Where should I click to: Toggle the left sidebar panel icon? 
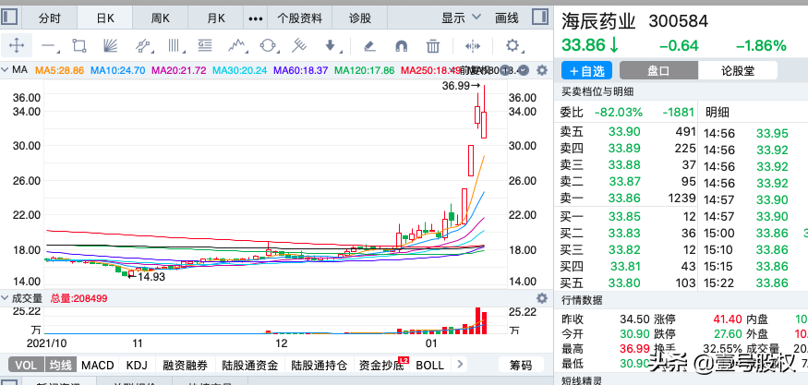[10, 18]
